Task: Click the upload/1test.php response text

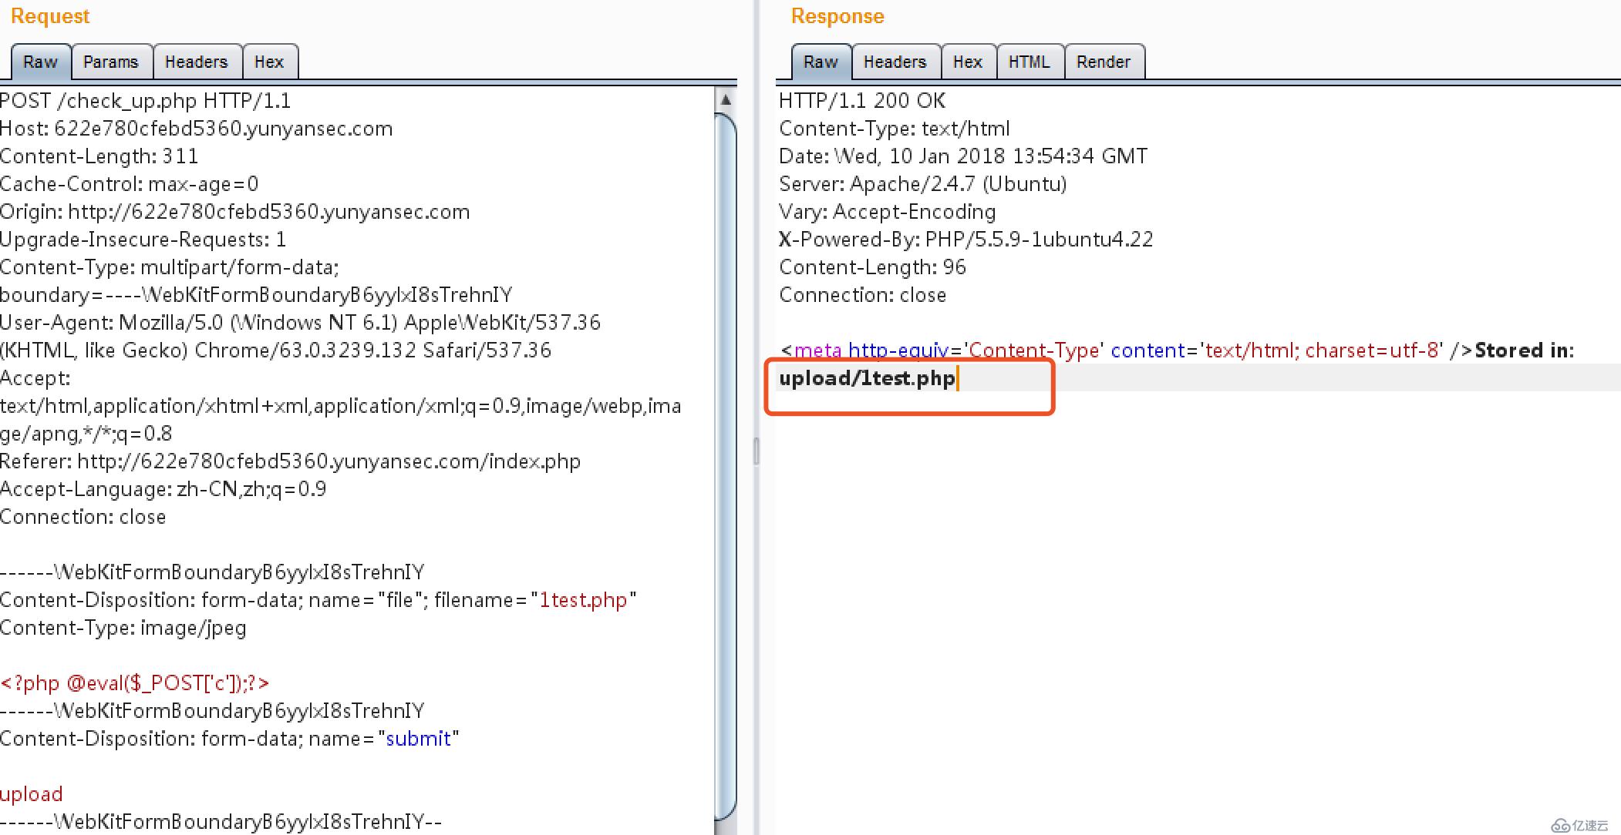Action: [x=868, y=378]
